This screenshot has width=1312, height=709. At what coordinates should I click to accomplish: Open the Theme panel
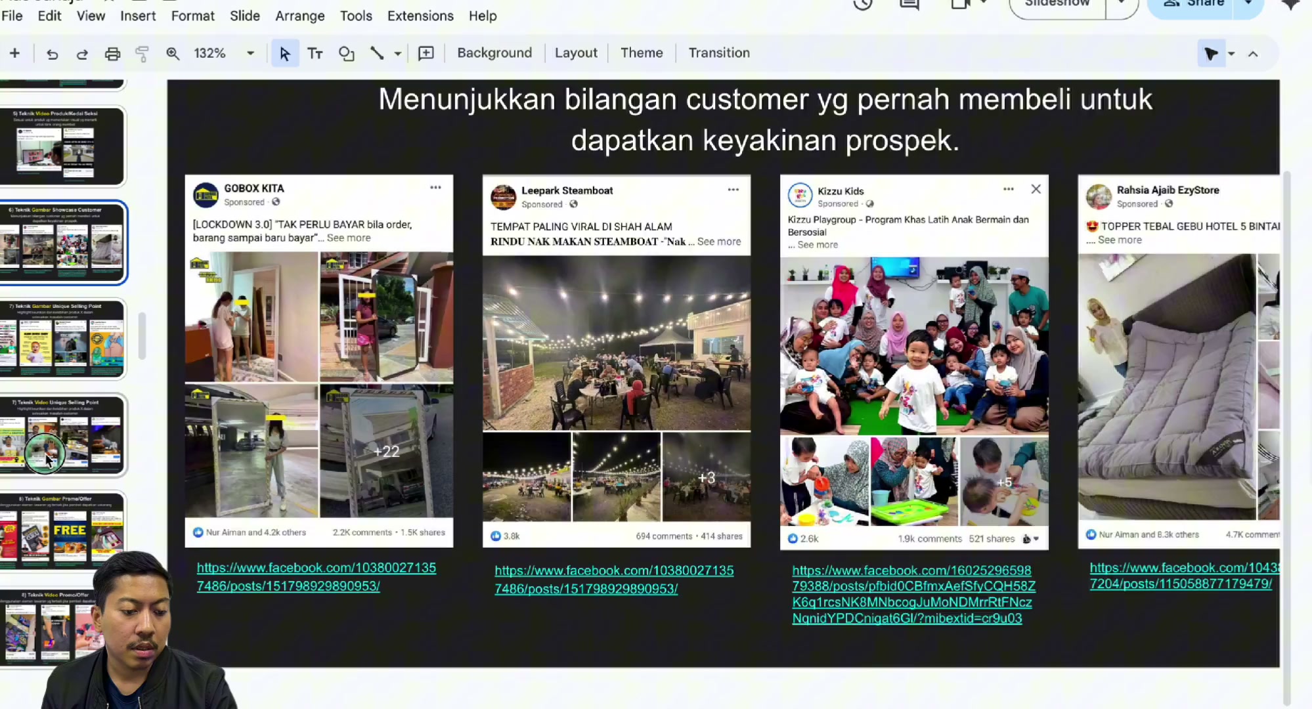click(x=642, y=53)
